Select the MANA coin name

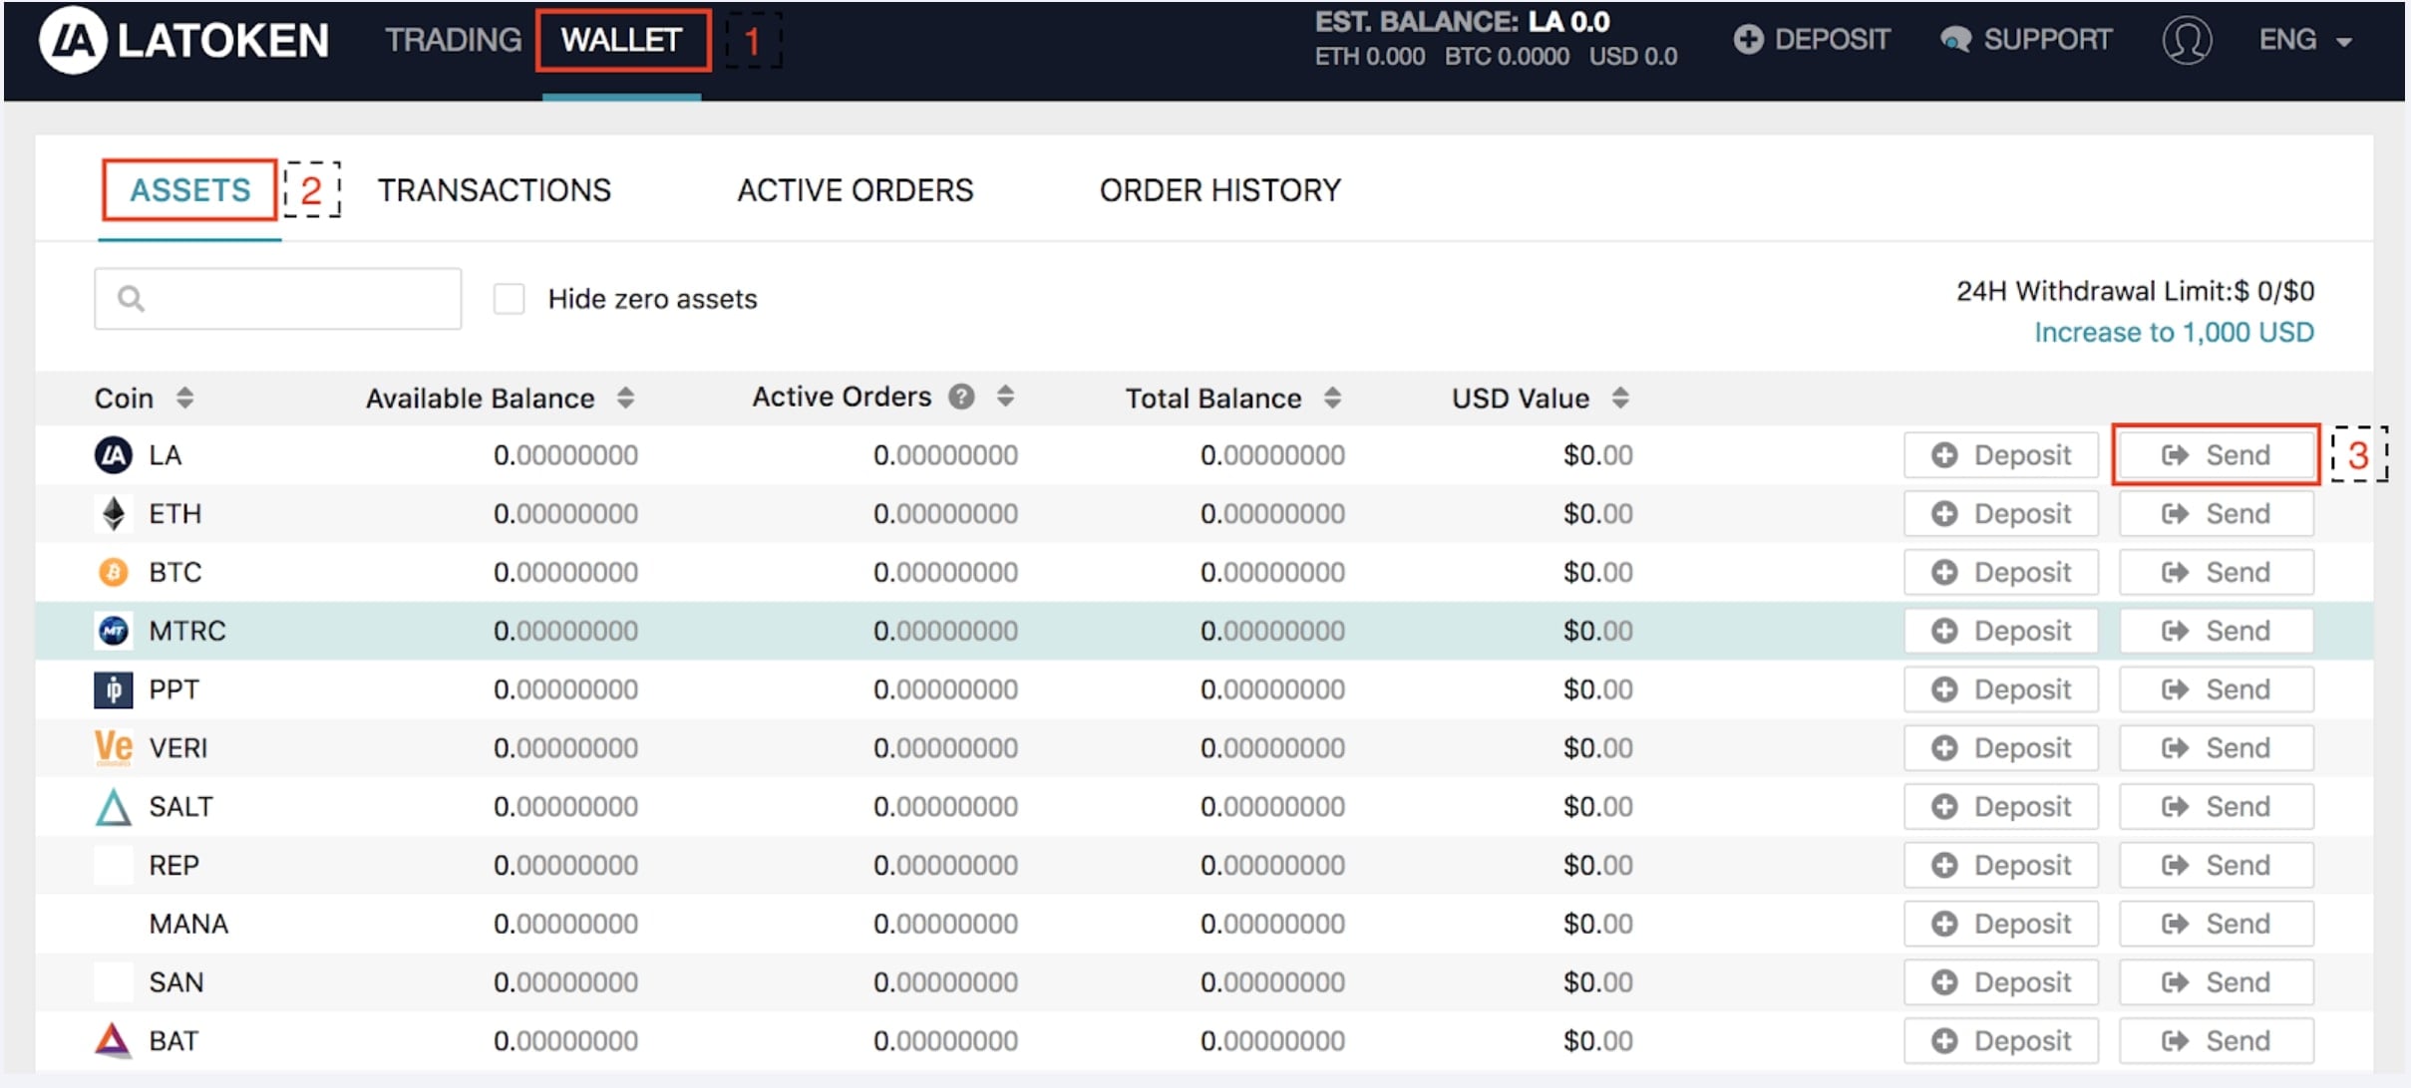point(188,924)
